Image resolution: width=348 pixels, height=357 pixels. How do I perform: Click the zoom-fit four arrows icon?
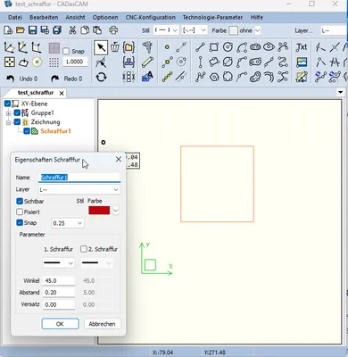click(x=10, y=62)
